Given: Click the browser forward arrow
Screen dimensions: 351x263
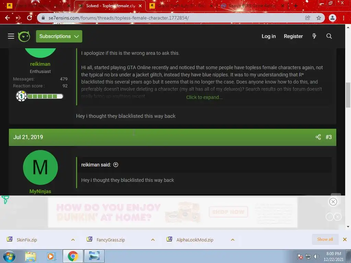Looking at the screenshot, I should click(19, 18).
